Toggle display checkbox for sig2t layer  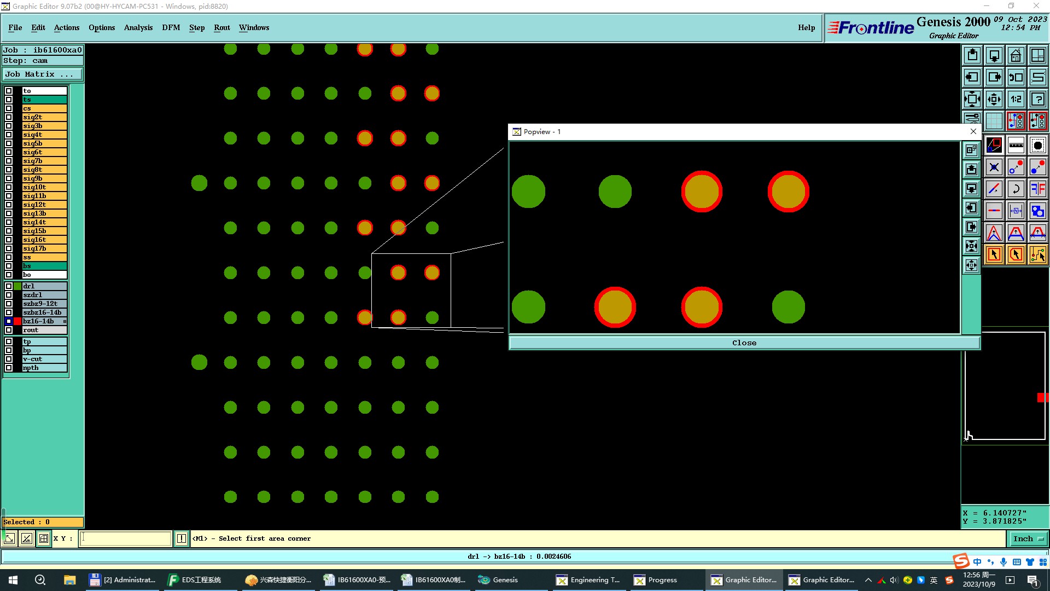point(9,117)
